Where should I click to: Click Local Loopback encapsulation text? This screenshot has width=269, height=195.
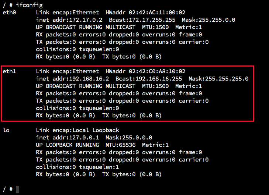[96, 130]
